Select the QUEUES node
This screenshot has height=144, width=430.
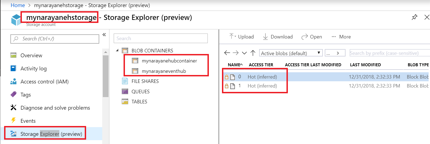[141, 92]
